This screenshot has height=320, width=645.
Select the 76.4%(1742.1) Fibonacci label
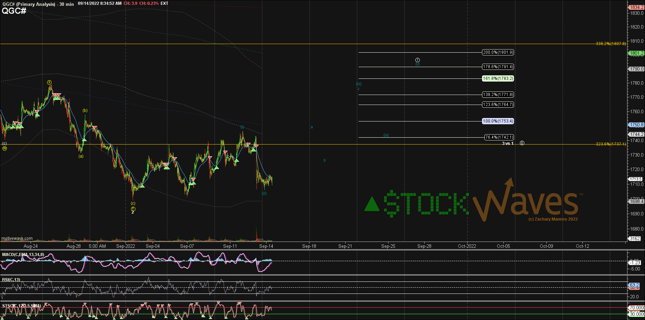499,137
